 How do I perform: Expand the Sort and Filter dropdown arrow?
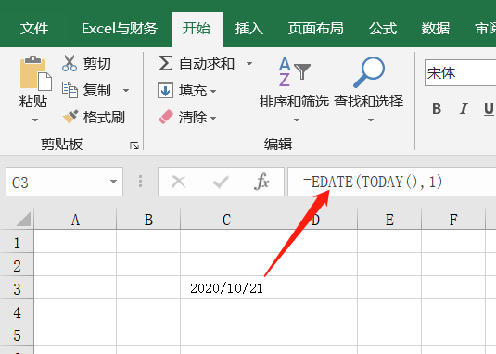point(297,120)
